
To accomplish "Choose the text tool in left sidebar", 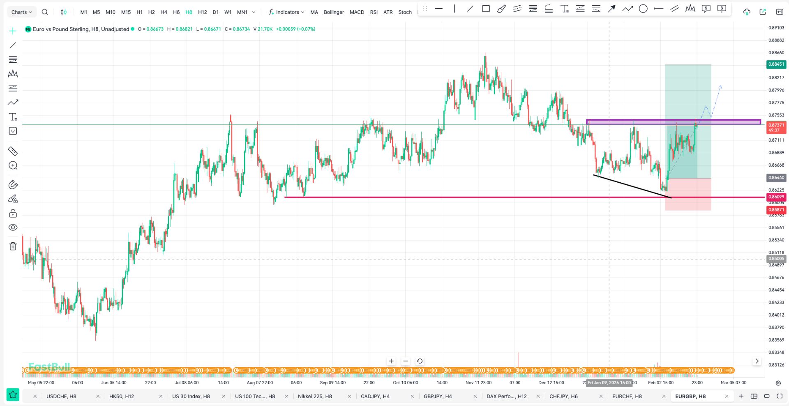I will pyautogui.click(x=13, y=117).
